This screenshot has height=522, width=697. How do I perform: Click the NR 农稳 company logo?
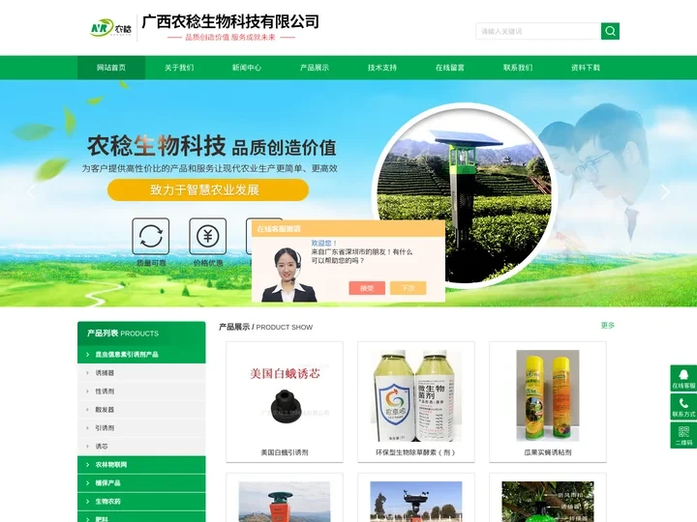click(x=110, y=28)
